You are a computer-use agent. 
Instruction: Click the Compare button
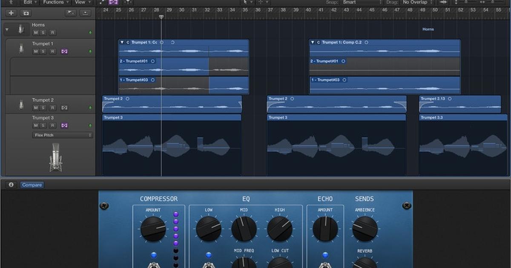pos(32,185)
